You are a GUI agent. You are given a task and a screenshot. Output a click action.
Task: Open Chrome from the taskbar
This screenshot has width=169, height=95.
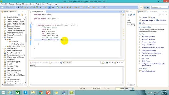(x=41, y=93)
